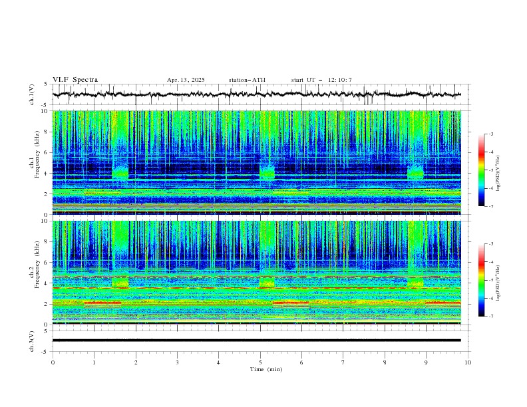Click the ch.2 "Frequency (kHz)" axis label
The width and height of the screenshot is (527, 407).
[x=37, y=265]
